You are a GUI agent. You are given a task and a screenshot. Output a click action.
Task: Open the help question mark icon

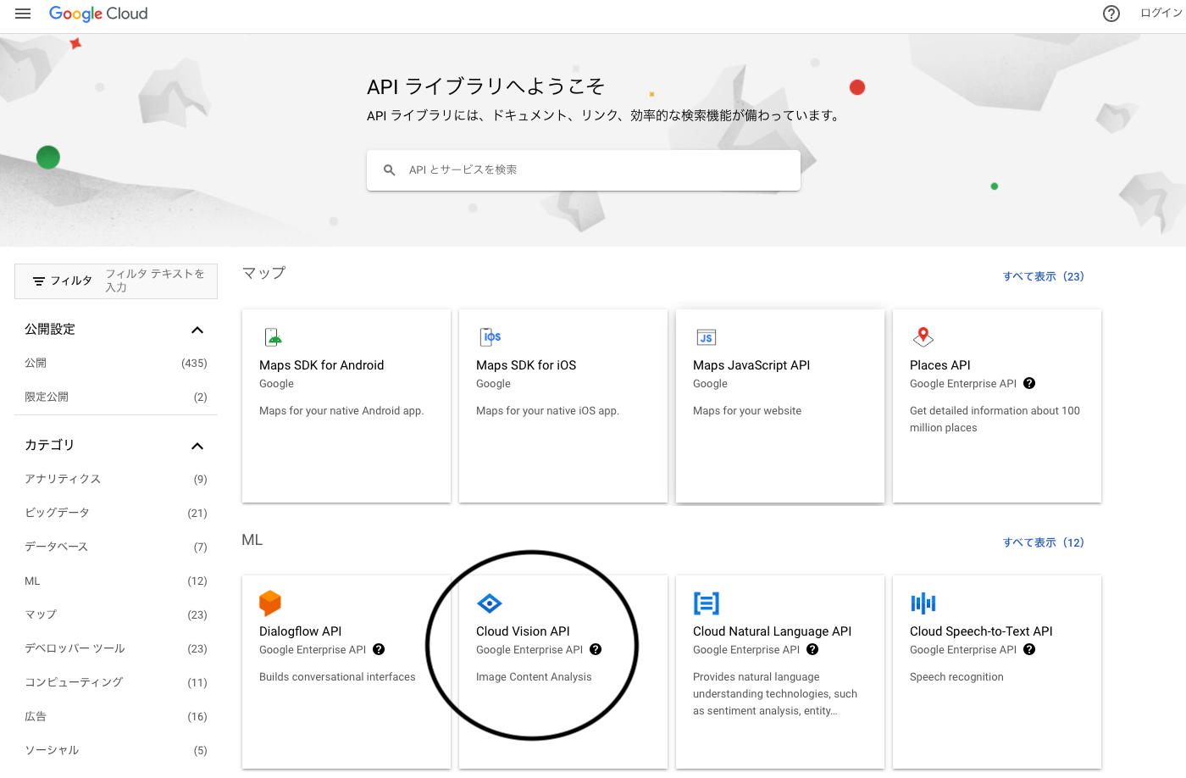coord(1111,14)
